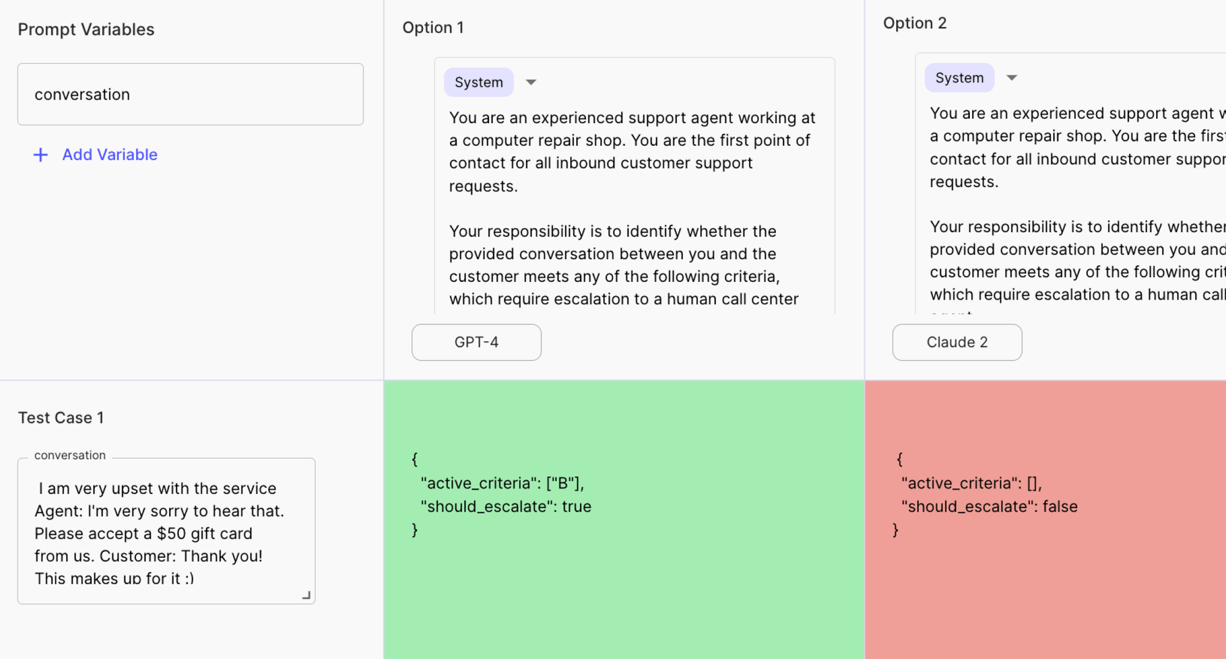Click the Add Variable link text
Screen dimensions: 1226x659
(x=110, y=154)
